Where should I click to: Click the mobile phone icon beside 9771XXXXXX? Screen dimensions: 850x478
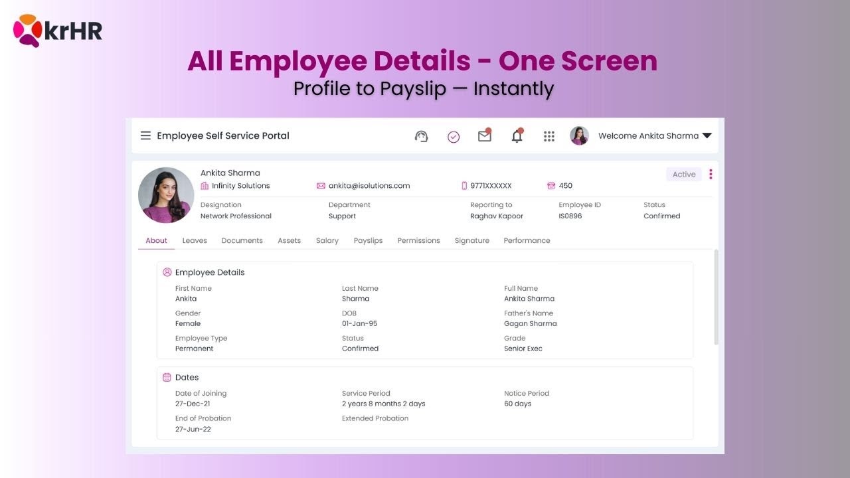pyautogui.click(x=464, y=186)
